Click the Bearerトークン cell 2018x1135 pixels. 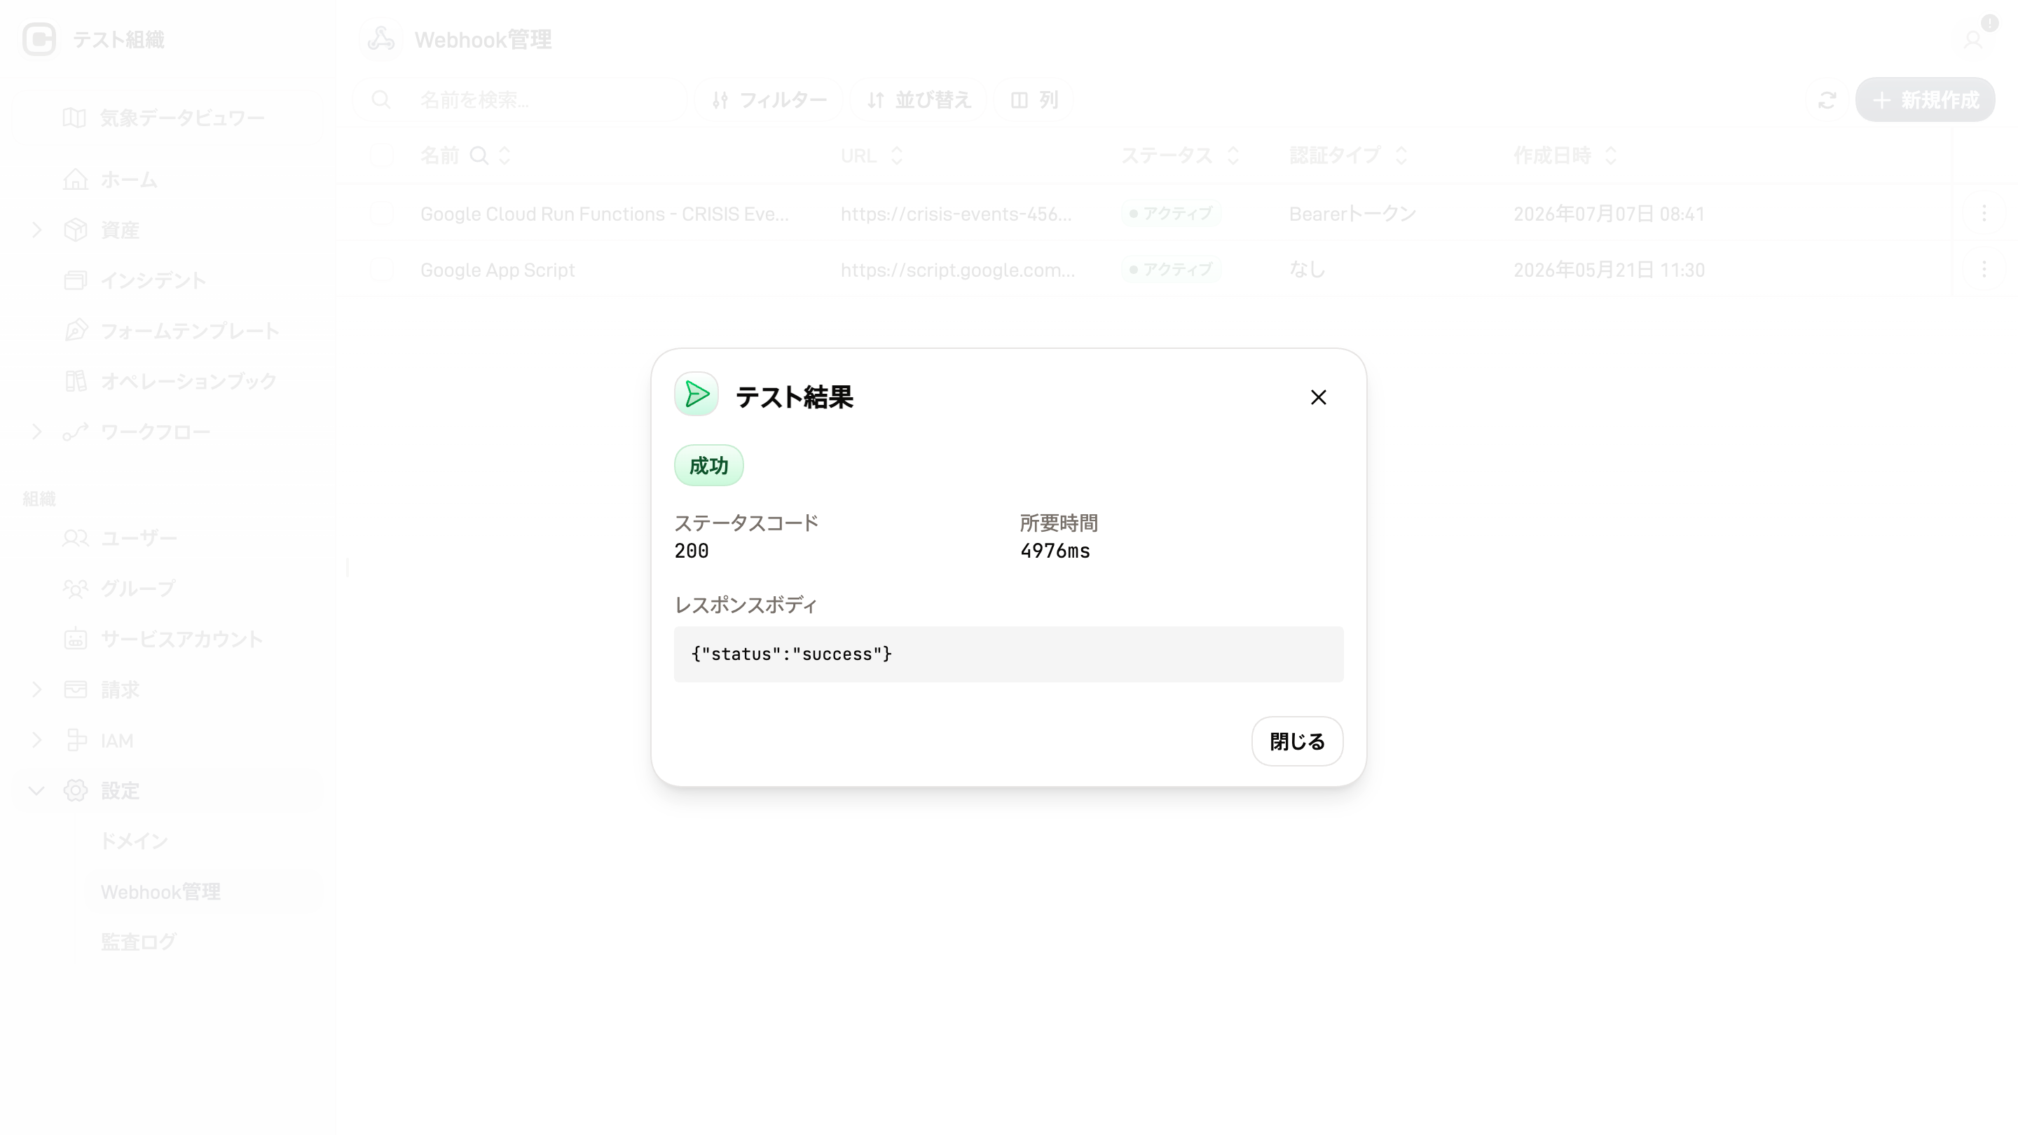coord(1353,214)
